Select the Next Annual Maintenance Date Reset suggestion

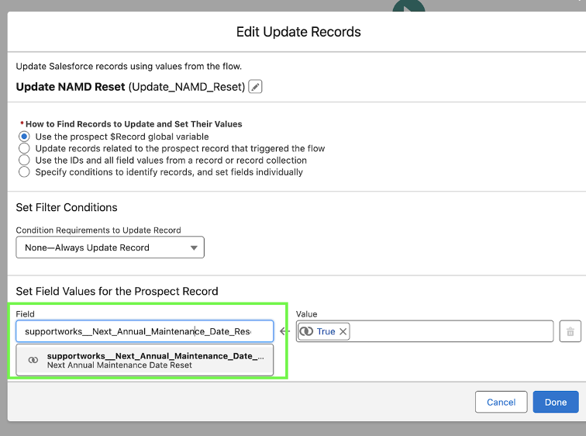145,360
